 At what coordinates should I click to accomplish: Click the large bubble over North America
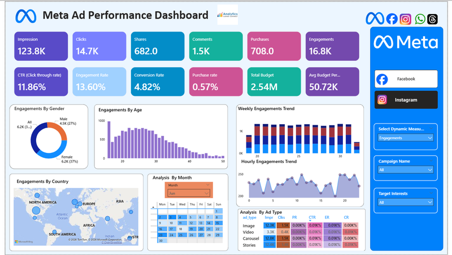[36, 210]
